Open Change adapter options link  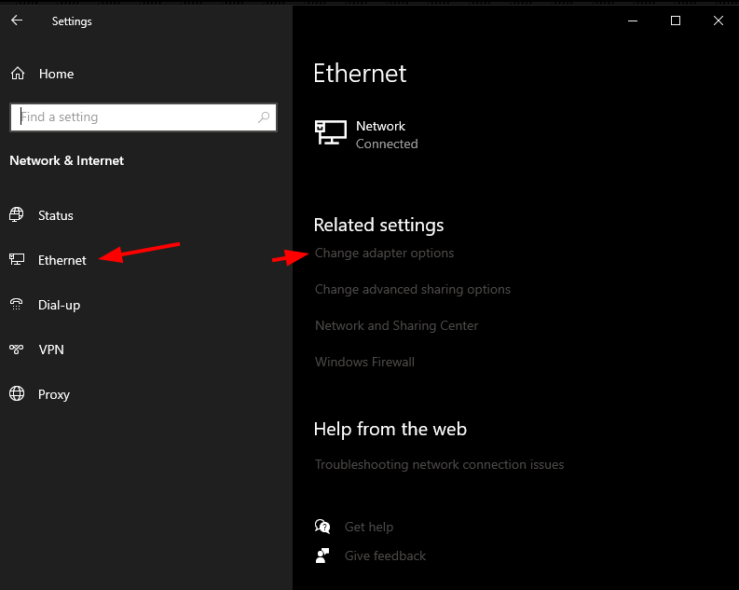pyautogui.click(x=384, y=254)
